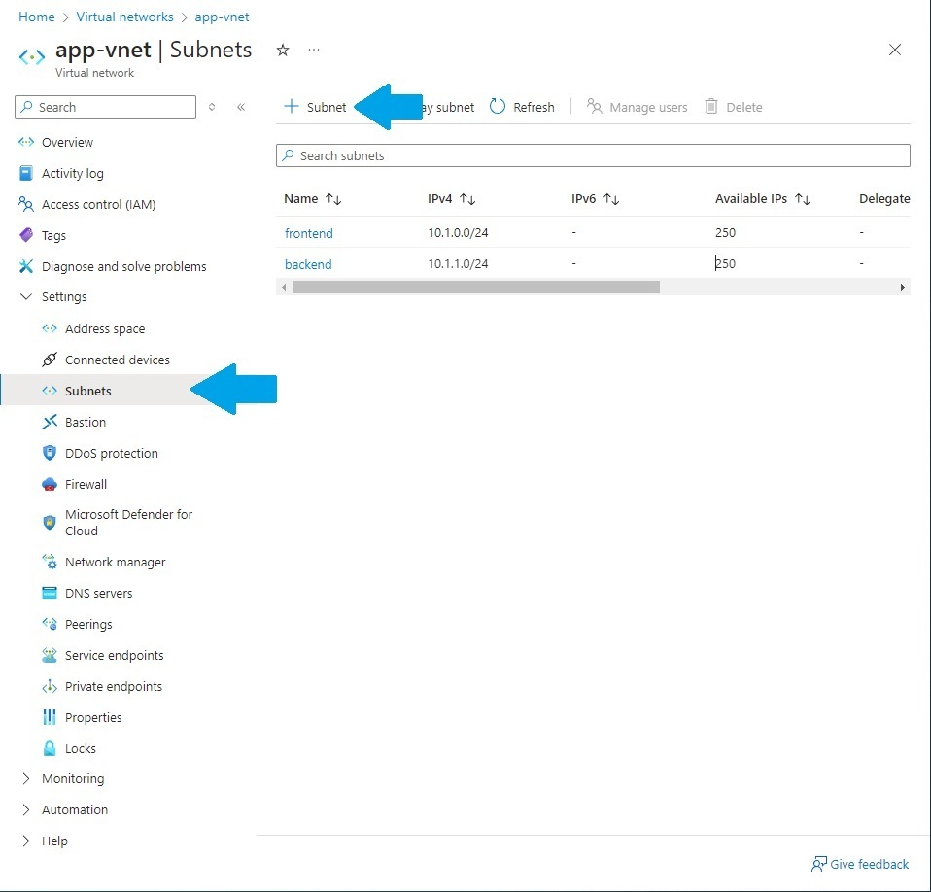Click the favorite star icon beside title
This screenshot has height=892, width=931.
tap(283, 50)
